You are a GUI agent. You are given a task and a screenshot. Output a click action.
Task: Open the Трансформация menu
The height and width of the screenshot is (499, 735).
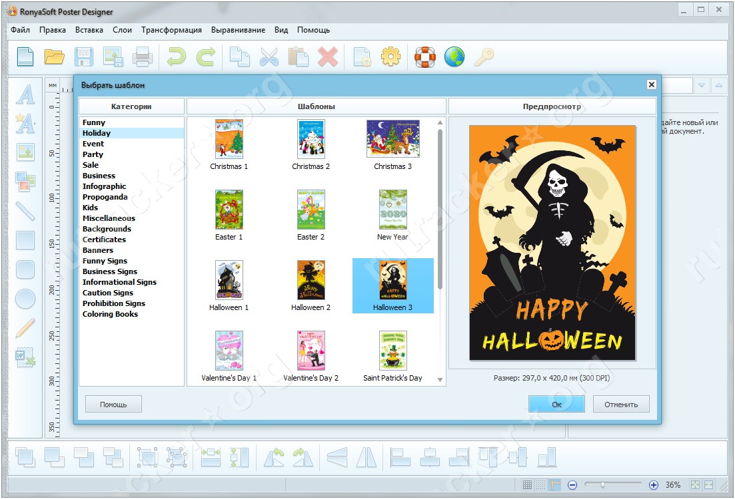pos(171,30)
